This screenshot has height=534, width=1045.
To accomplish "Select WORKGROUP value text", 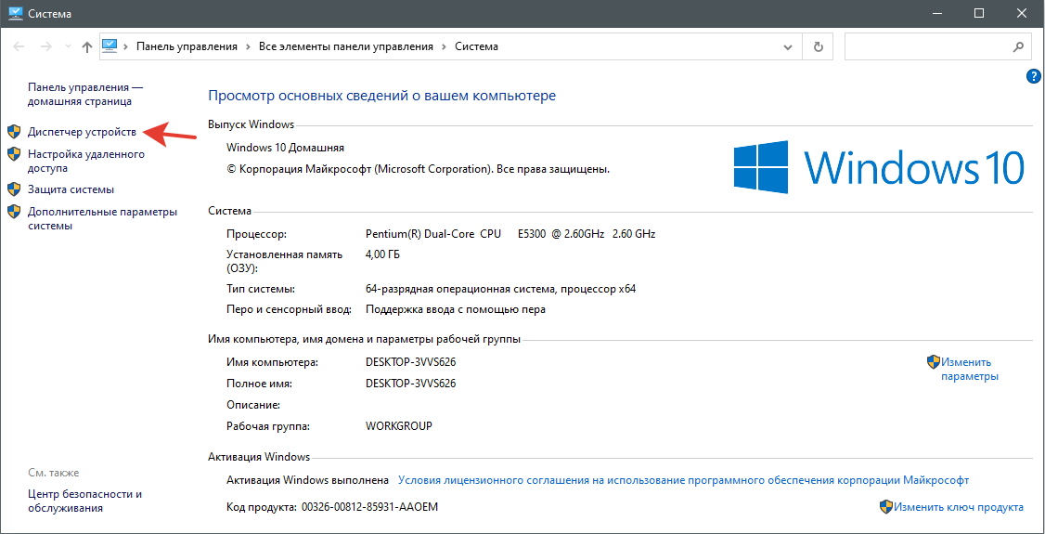I will pos(399,426).
